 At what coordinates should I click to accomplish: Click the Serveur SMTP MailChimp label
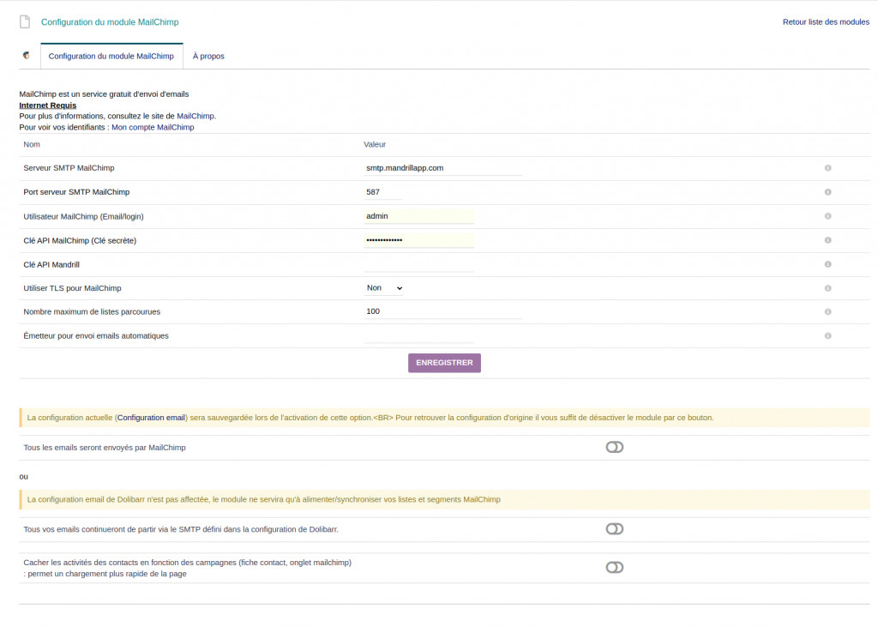pos(69,168)
